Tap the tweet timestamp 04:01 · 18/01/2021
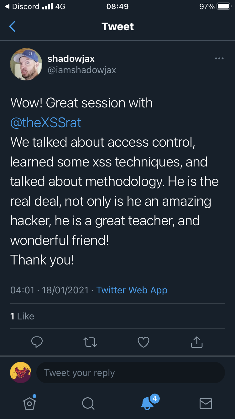 (50, 290)
